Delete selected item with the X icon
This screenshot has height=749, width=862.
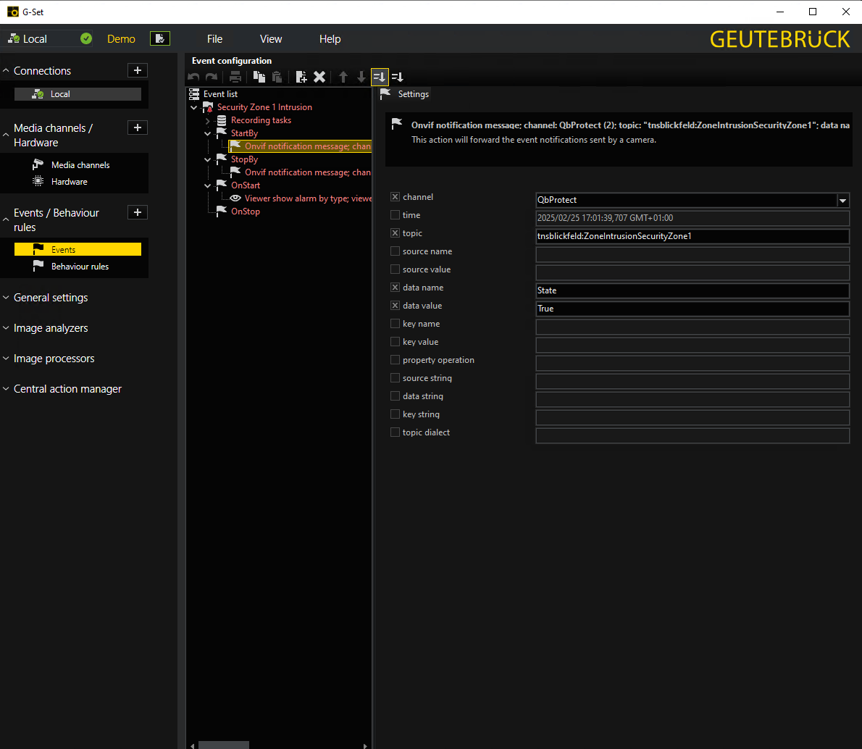pyautogui.click(x=319, y=77)
